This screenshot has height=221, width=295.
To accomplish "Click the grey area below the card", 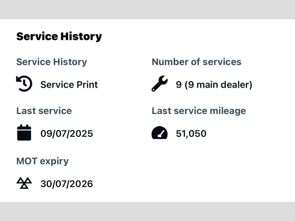I will [147, 212].
